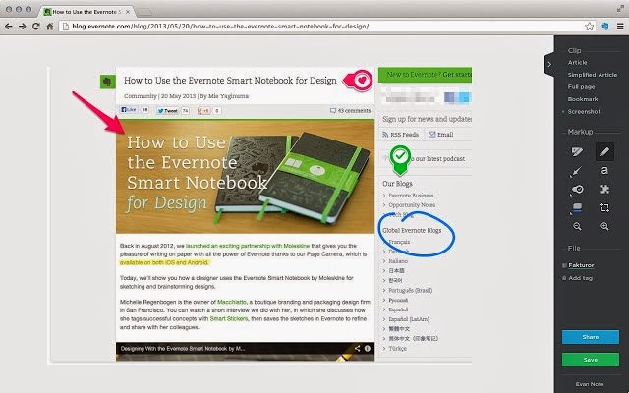Pick the Text 'a' markup tool
The width and height of the screenshot is (629, 393).
[x=604, y=170]
